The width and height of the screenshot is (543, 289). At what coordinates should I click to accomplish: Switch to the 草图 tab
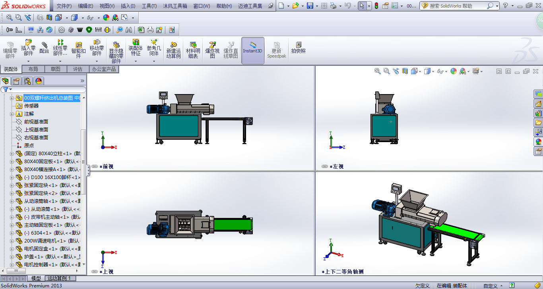pyautogui.click(x=56, y=69)
